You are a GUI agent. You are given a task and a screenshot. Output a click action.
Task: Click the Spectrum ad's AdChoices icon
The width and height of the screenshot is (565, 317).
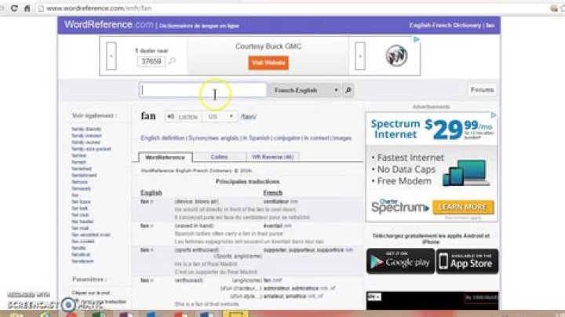tap(494, 115)
